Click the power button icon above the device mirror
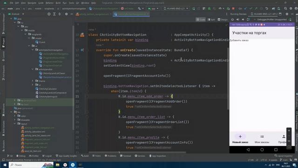 point(232,20)
